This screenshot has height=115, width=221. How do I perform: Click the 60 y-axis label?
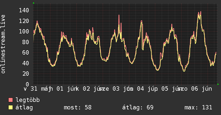click(26, 52)
